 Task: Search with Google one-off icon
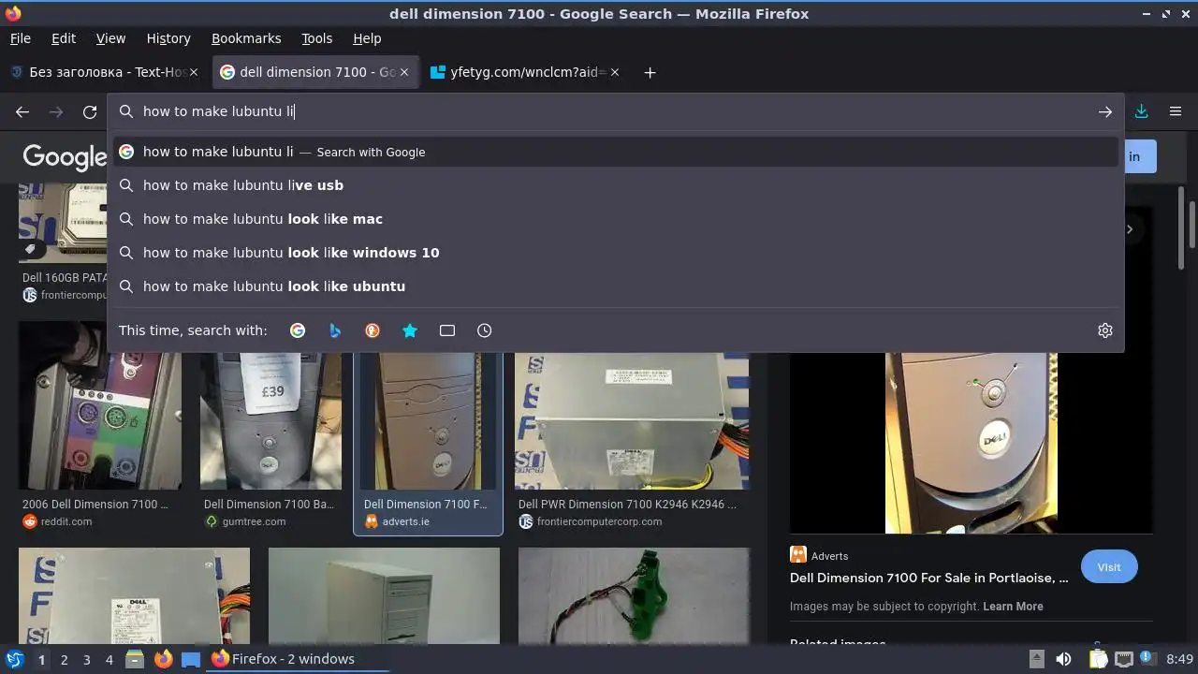[298, 330]
